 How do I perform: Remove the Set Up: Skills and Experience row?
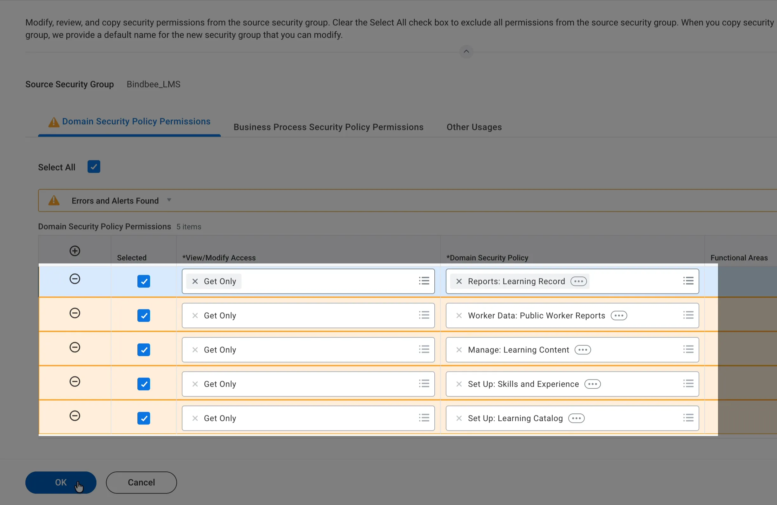click(75, 381)
